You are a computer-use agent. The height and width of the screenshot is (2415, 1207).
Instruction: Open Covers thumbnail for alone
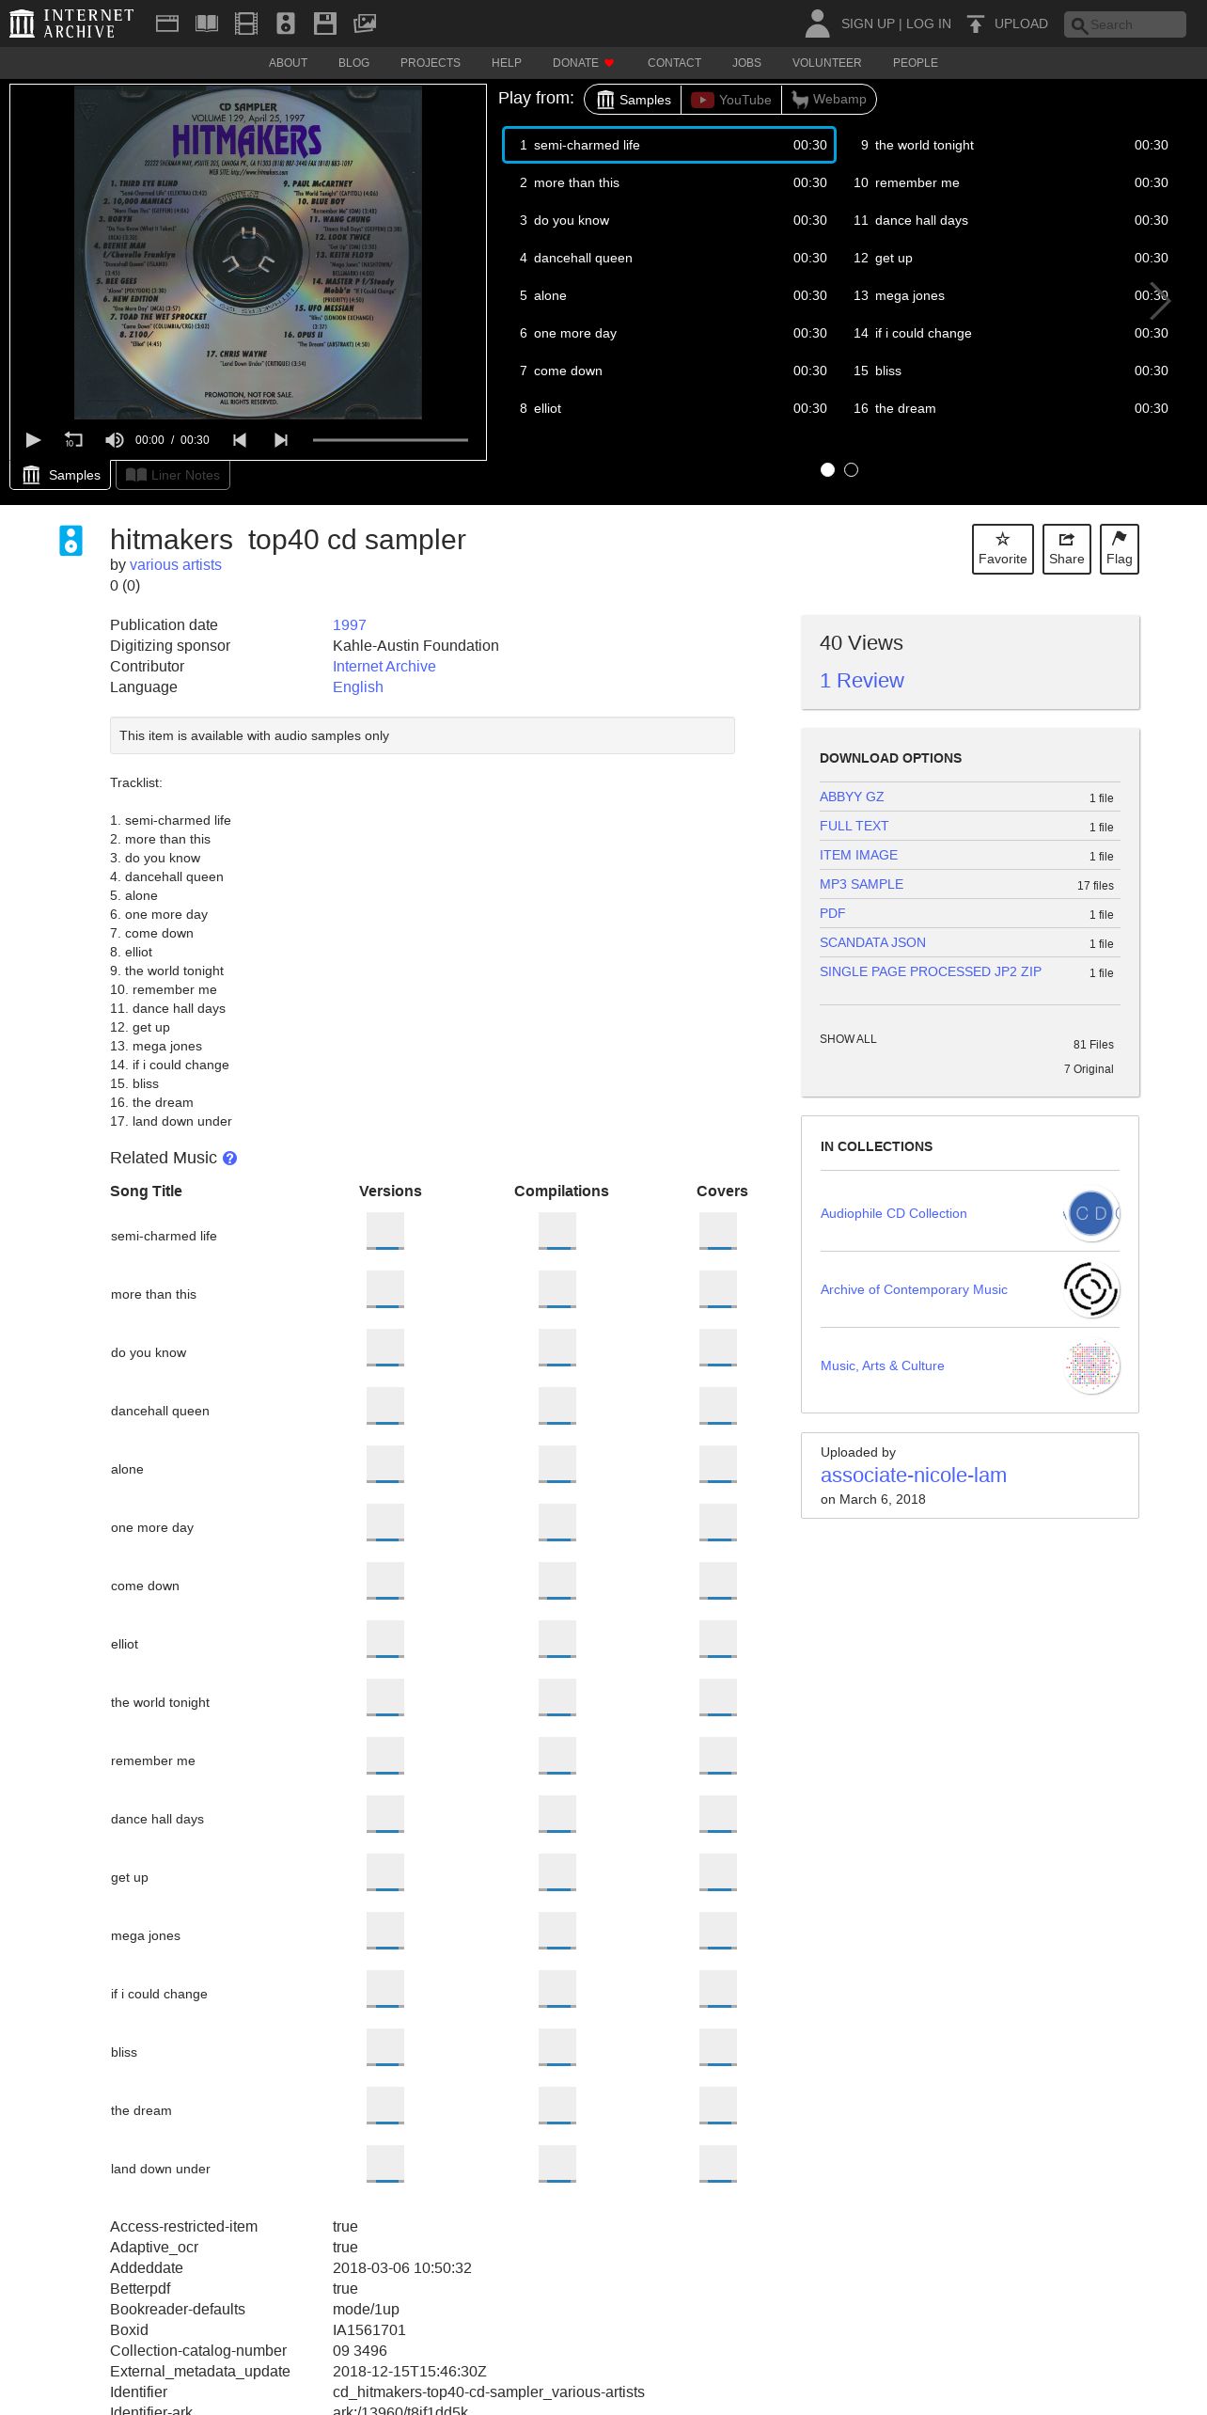coord(718,1464)
